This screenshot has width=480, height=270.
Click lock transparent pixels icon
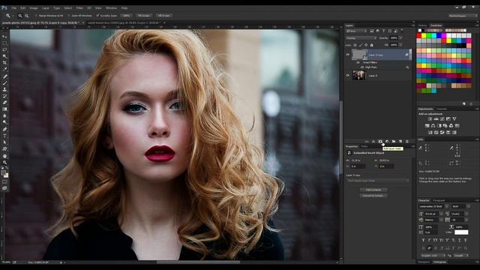(x=355, y=45)
